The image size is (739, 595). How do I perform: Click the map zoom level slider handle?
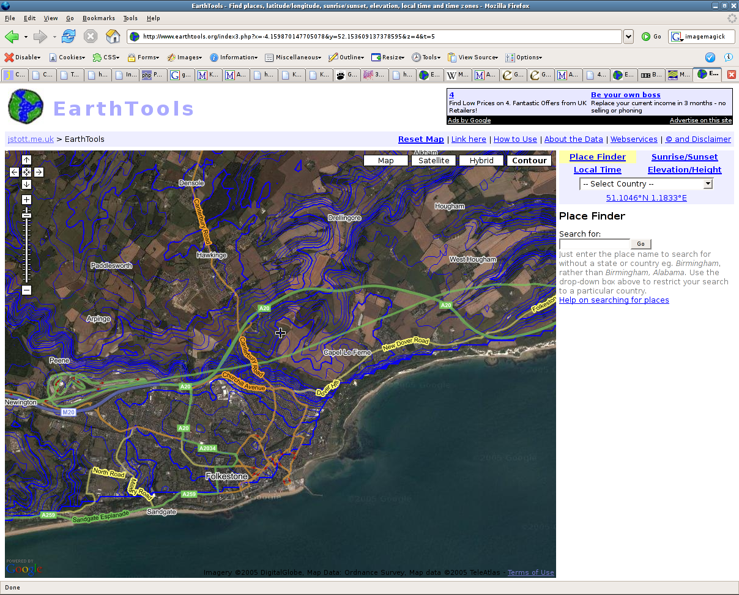pos(26,215)
